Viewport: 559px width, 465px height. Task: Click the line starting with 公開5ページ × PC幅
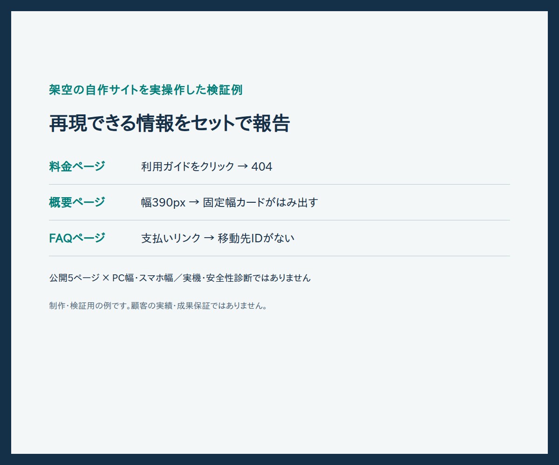coord(180,278)
